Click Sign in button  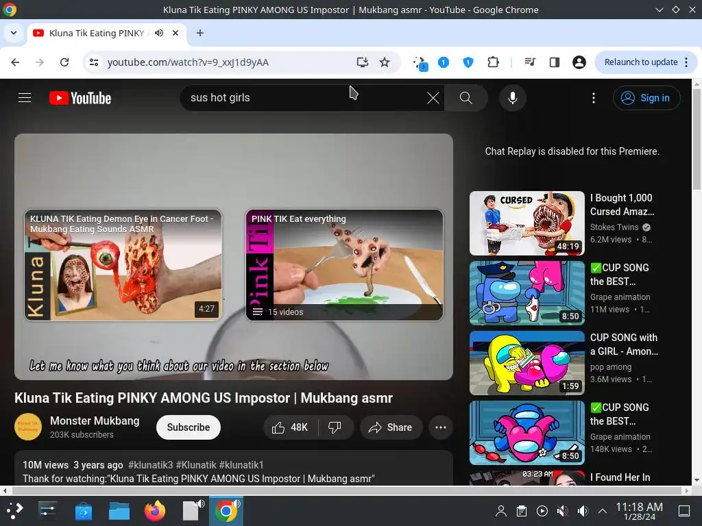[646, 98]
